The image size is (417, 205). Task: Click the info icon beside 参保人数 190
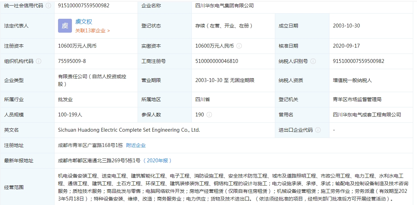tap(209, 115)
